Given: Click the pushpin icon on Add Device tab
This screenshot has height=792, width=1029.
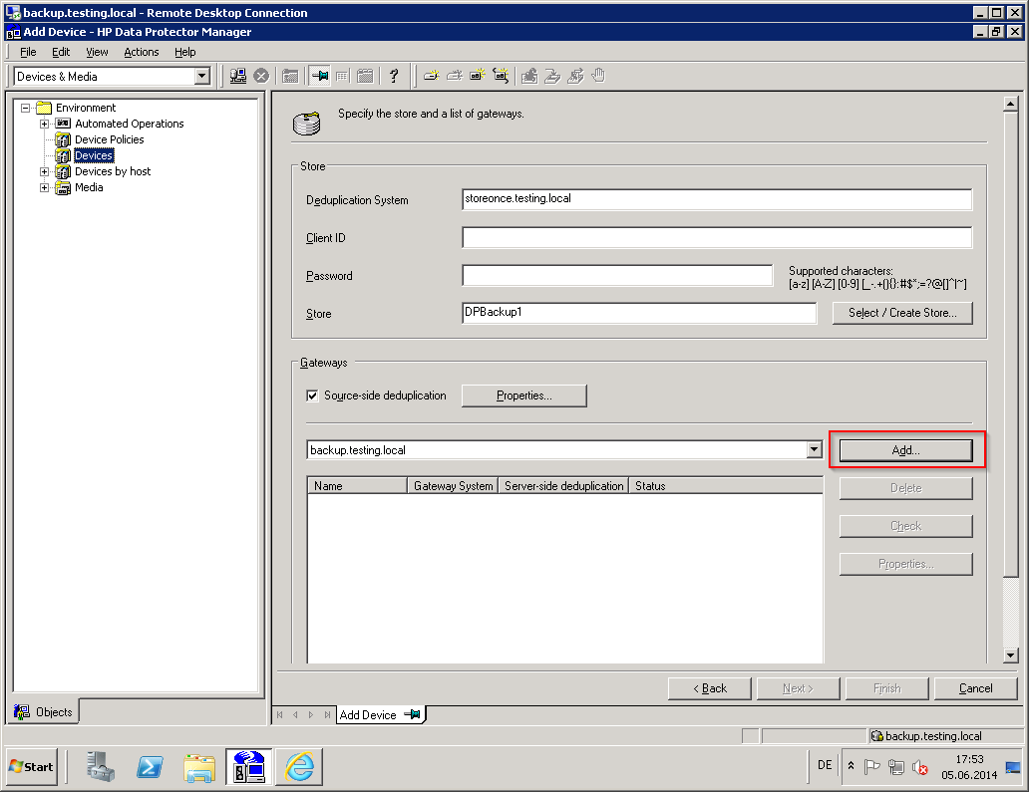Looking at the screenshot, I should (412, 714).
